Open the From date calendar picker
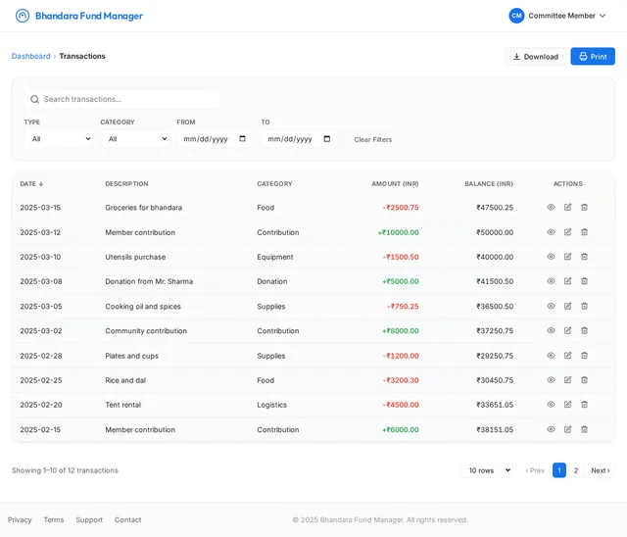 pos(242,138)
